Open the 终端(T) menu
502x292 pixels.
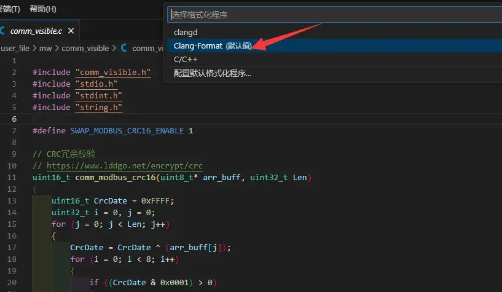click(10, 9)
